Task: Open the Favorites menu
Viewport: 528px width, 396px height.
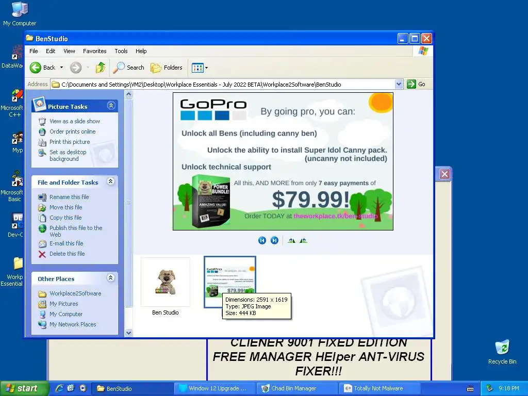Action: [x=95, y=51]
